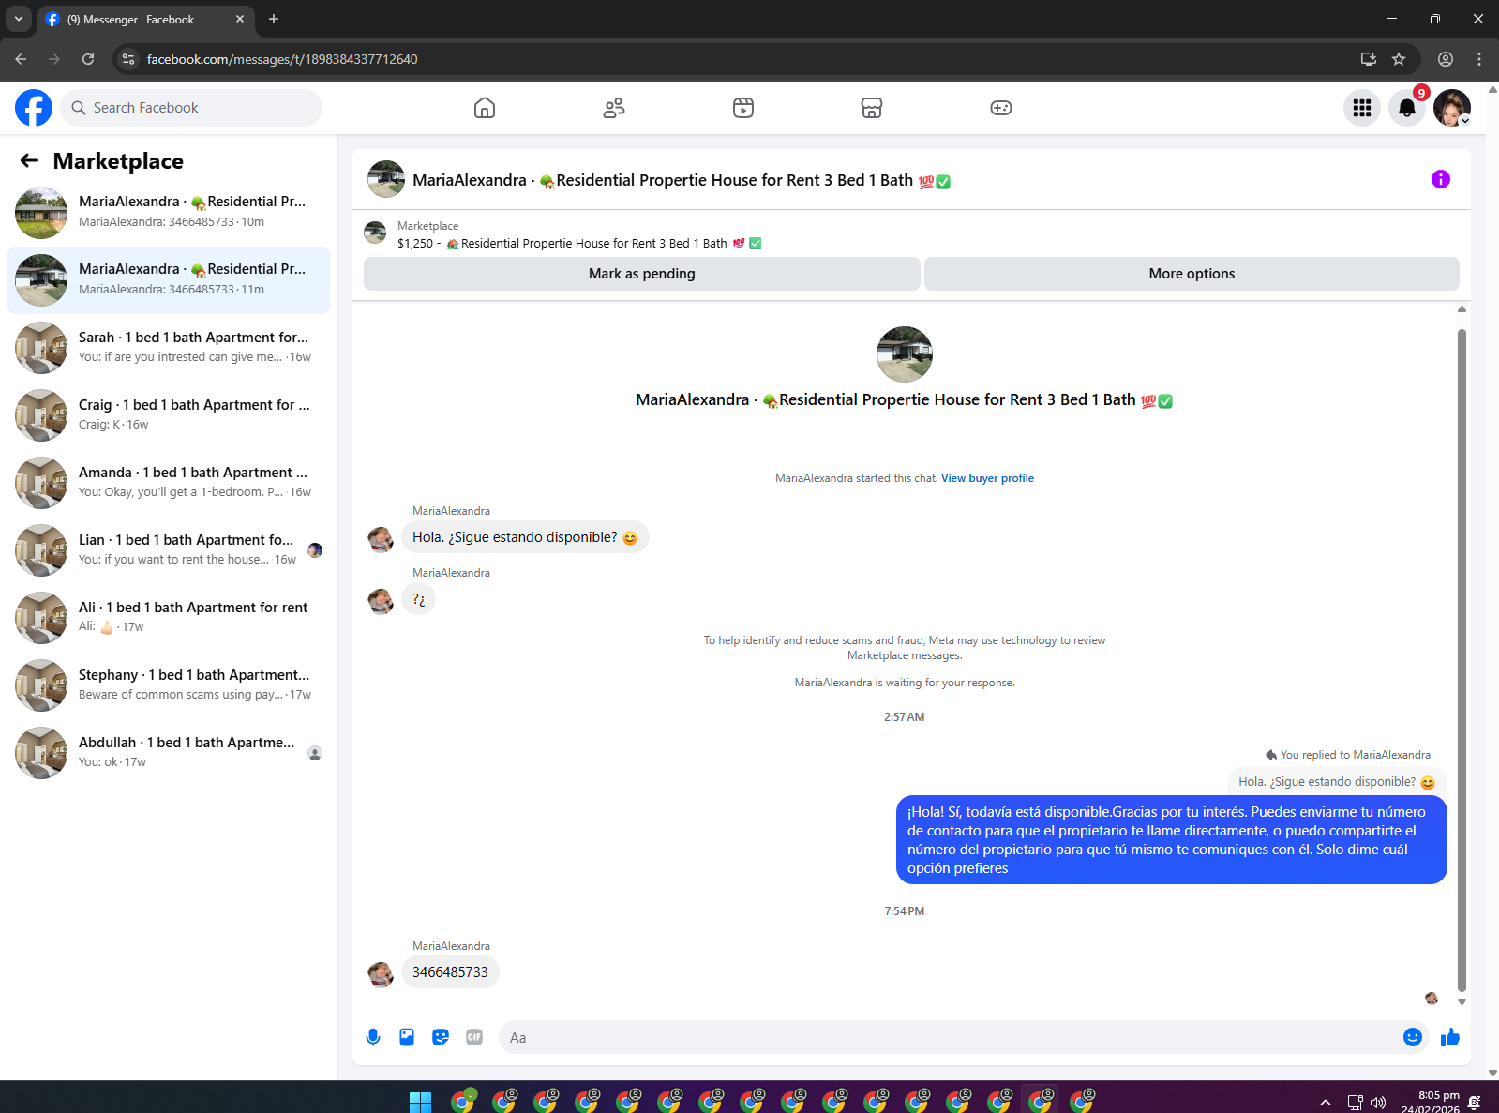Click the seen receipt avatar under messages
Screen dimensions: 1499x1113
pyautogui.click(x=1432, y=999)
